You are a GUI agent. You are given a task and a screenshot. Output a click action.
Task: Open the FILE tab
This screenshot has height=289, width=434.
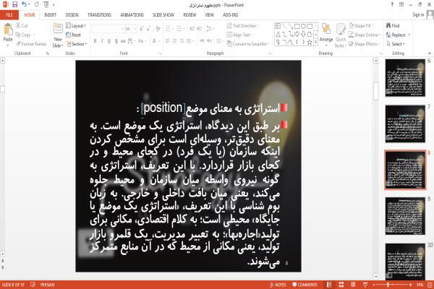point(9,15)
